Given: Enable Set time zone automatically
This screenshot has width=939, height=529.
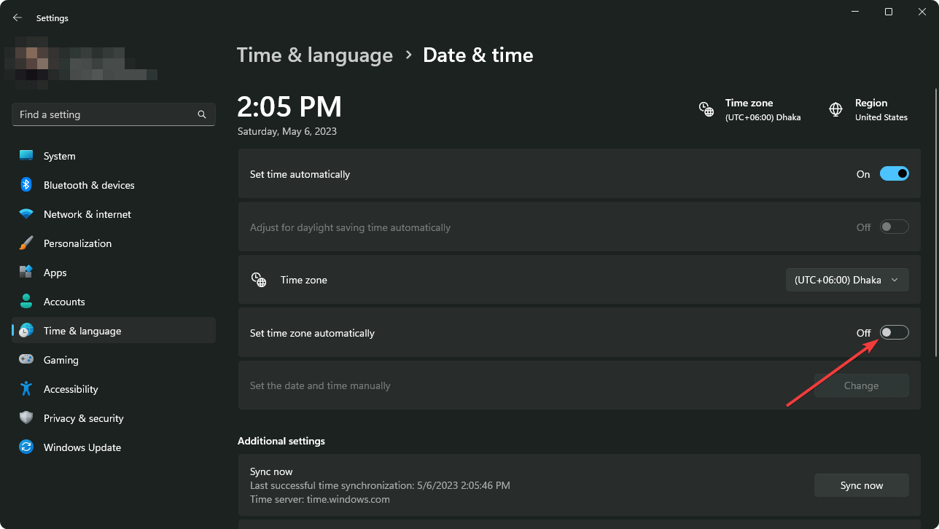Looking at the screenshot, I should click(895, 332).
